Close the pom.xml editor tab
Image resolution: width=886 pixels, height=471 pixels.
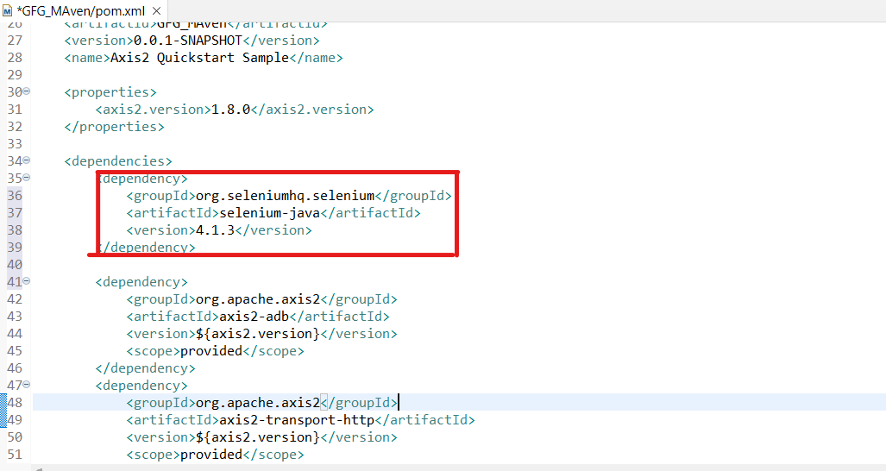coord(156,11)
